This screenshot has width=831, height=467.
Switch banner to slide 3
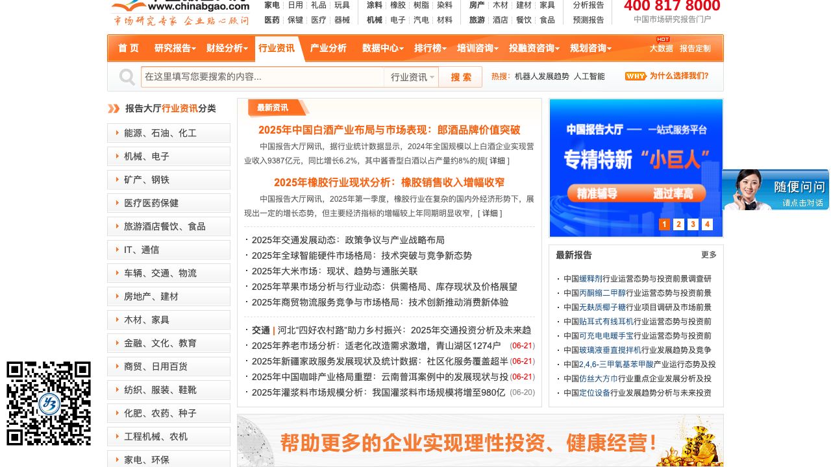[x=693, y=224]
